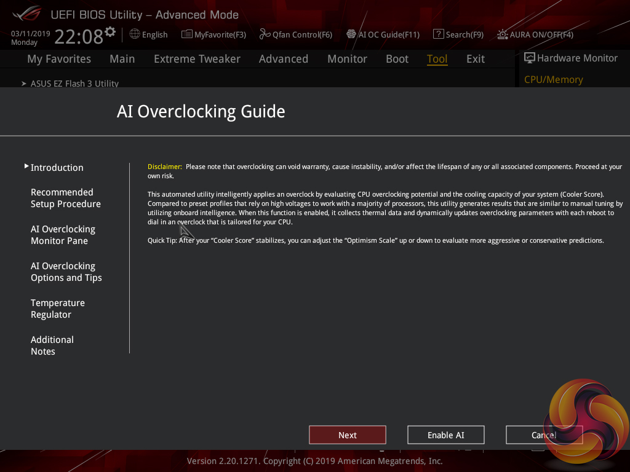Switch to the Boot tab

click(397, 59)
